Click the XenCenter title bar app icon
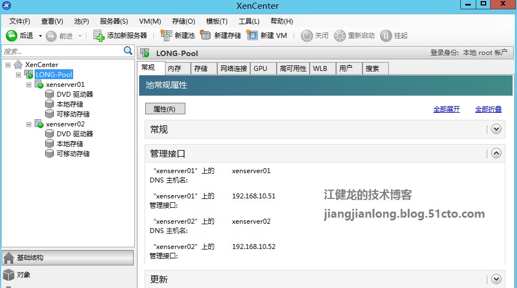 tap(7, 5)
